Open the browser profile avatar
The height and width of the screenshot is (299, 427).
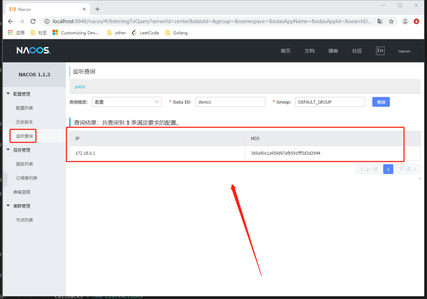click(405, 21)
